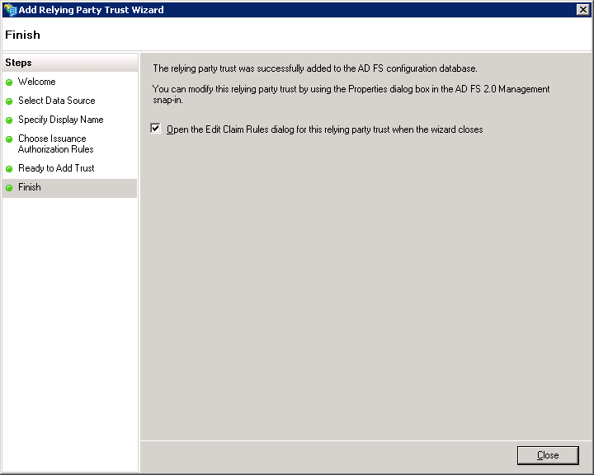The image size is (594, 475).
Task: Close the wizard using the title bar X
Action: pos(582,10)
